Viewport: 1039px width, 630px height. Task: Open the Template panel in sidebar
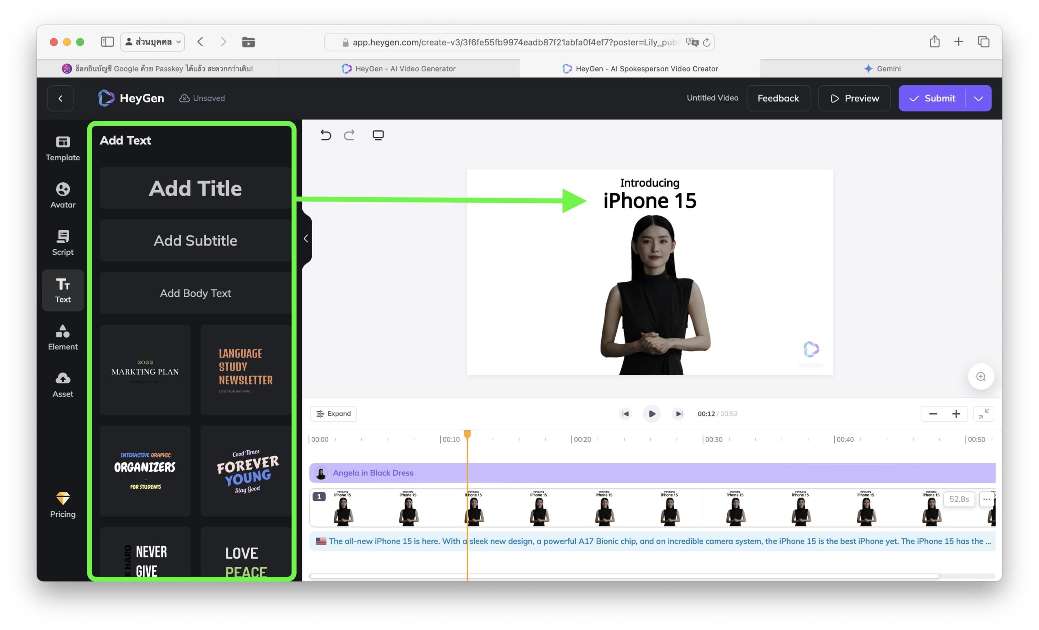click(63, 148)
